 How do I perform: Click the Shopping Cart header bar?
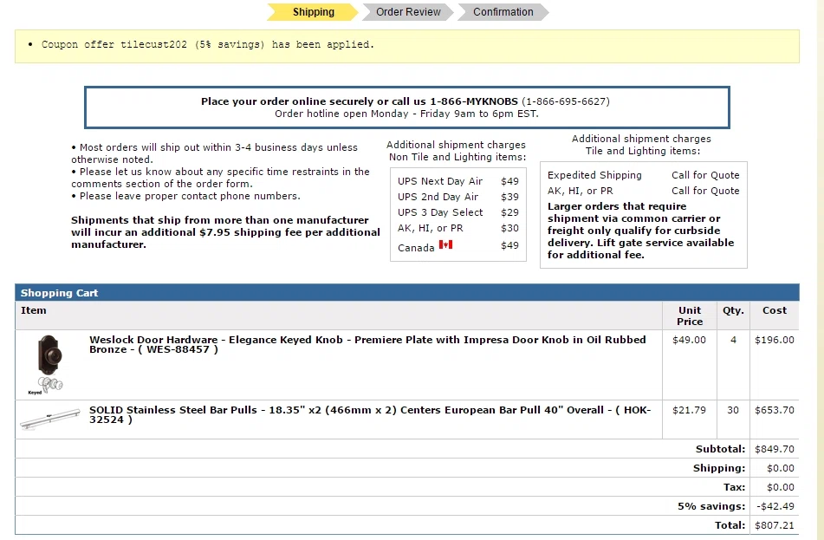[x=407, y=293]
